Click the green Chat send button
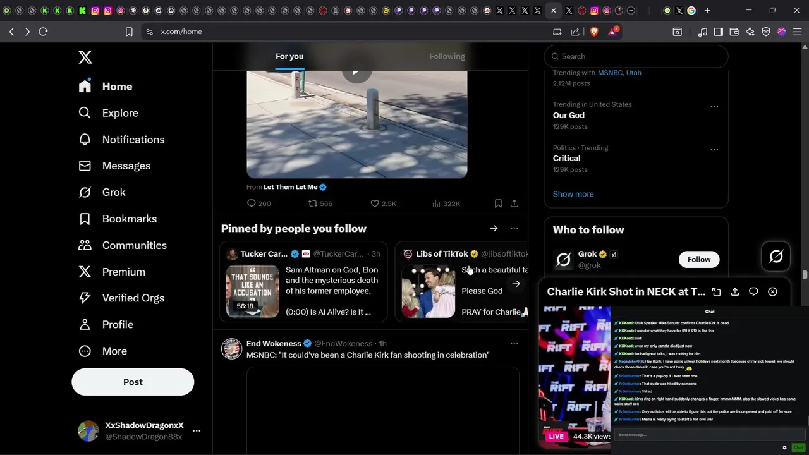809x455 pixels. (x=798, y=447)
